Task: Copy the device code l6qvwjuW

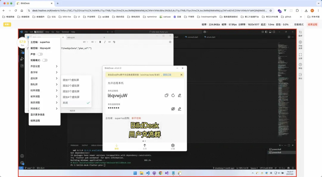Action: point(167,96)
